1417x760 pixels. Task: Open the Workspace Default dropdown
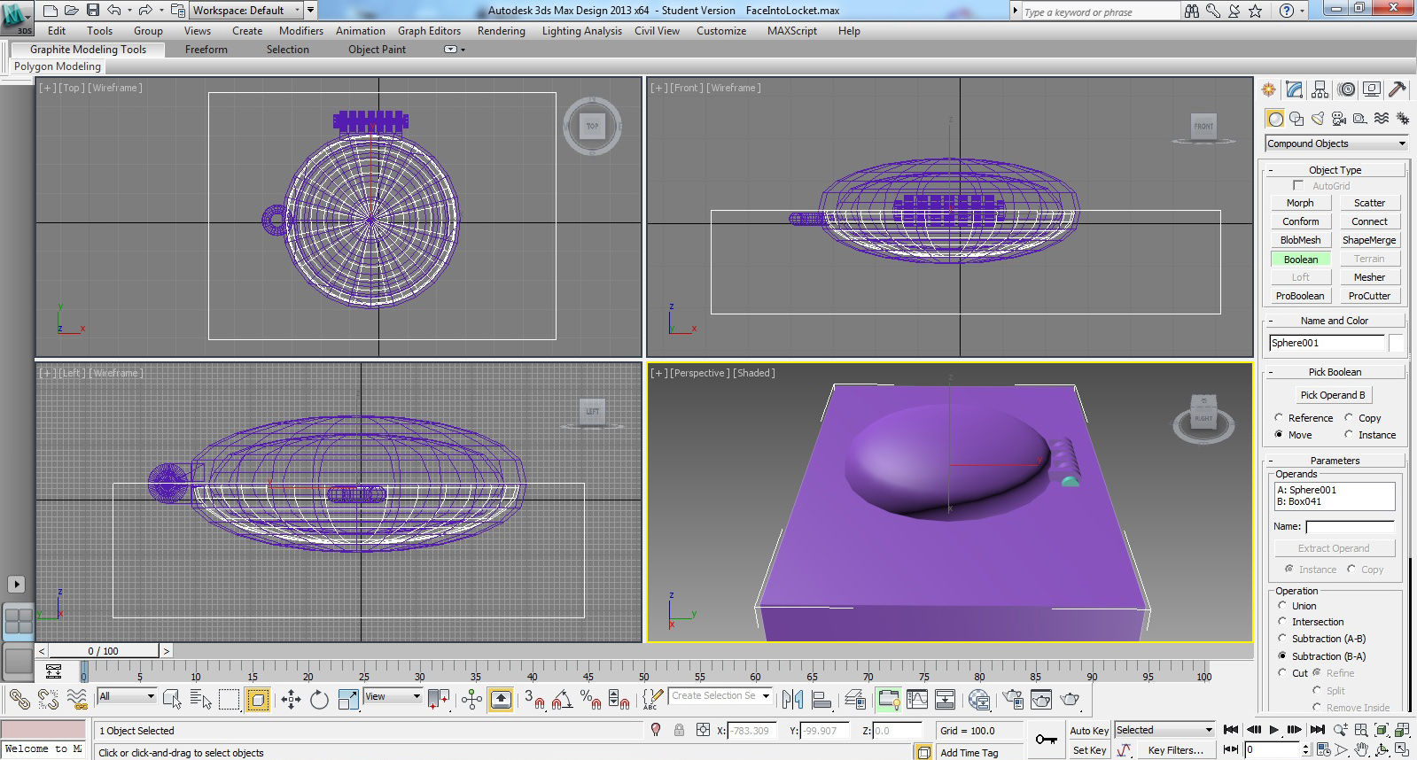(247, 11)
